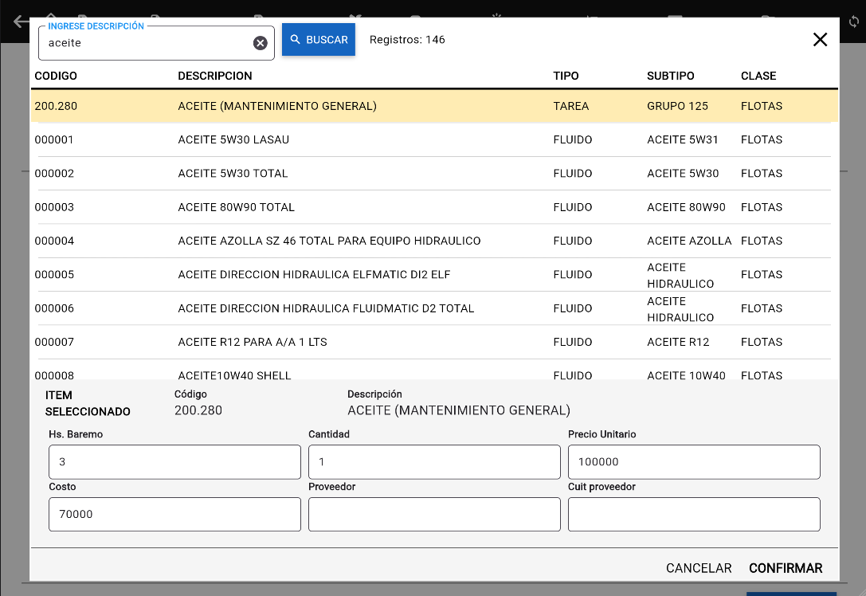Click the BUSCAR search button
The height and width of the screenshot is (596, 866).
(x=319, y=40)
